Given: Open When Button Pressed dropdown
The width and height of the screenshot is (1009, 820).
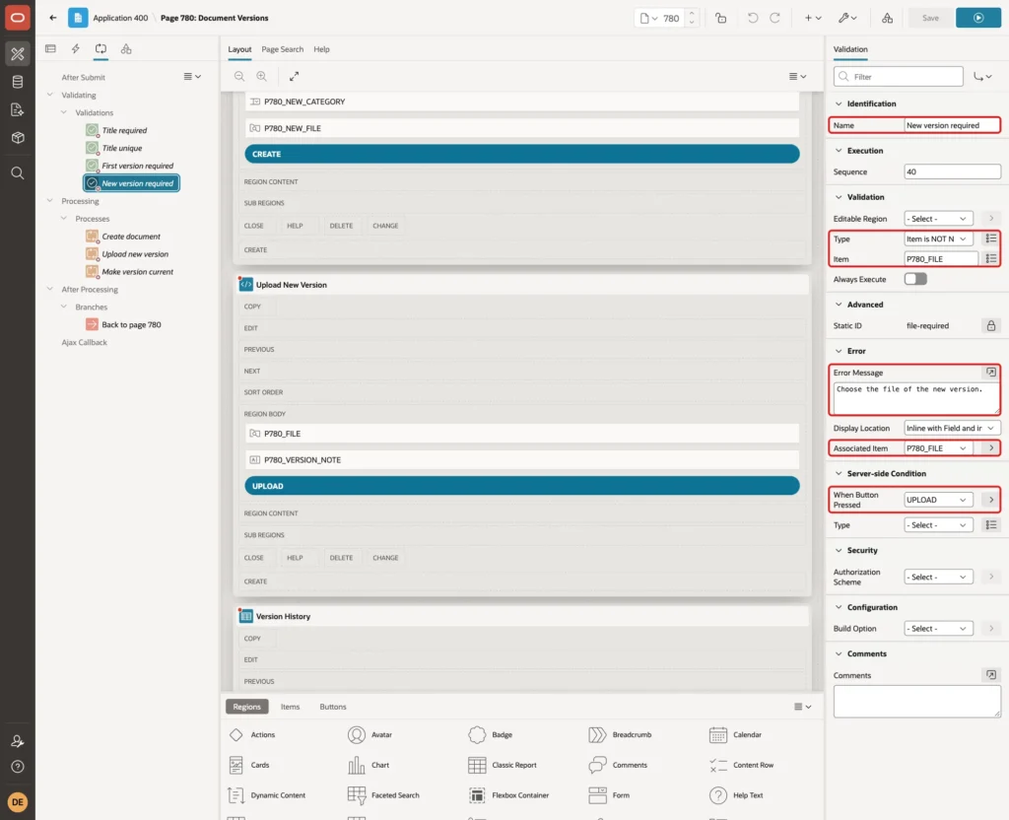Looking at the screenshot, I should click(938, 500).
